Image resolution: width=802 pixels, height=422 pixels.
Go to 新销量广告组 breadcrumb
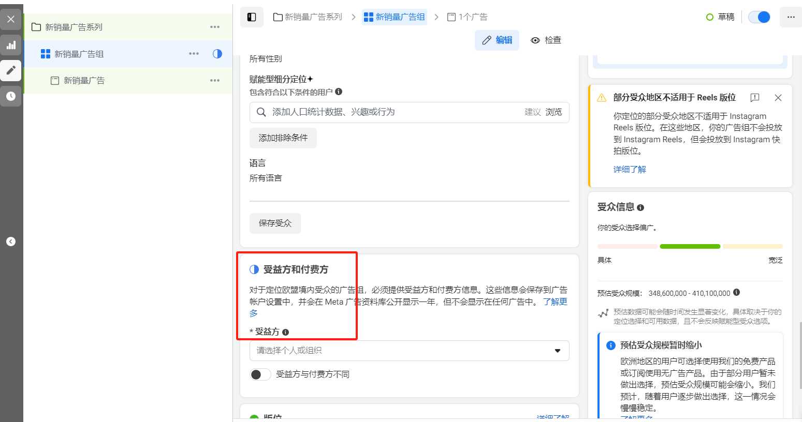395,17
